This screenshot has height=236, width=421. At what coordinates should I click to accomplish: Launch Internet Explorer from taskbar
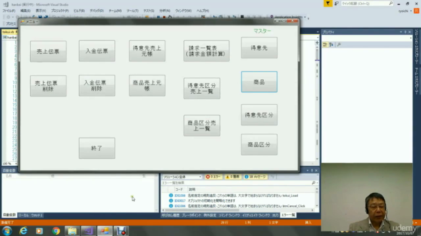point(24,231)
